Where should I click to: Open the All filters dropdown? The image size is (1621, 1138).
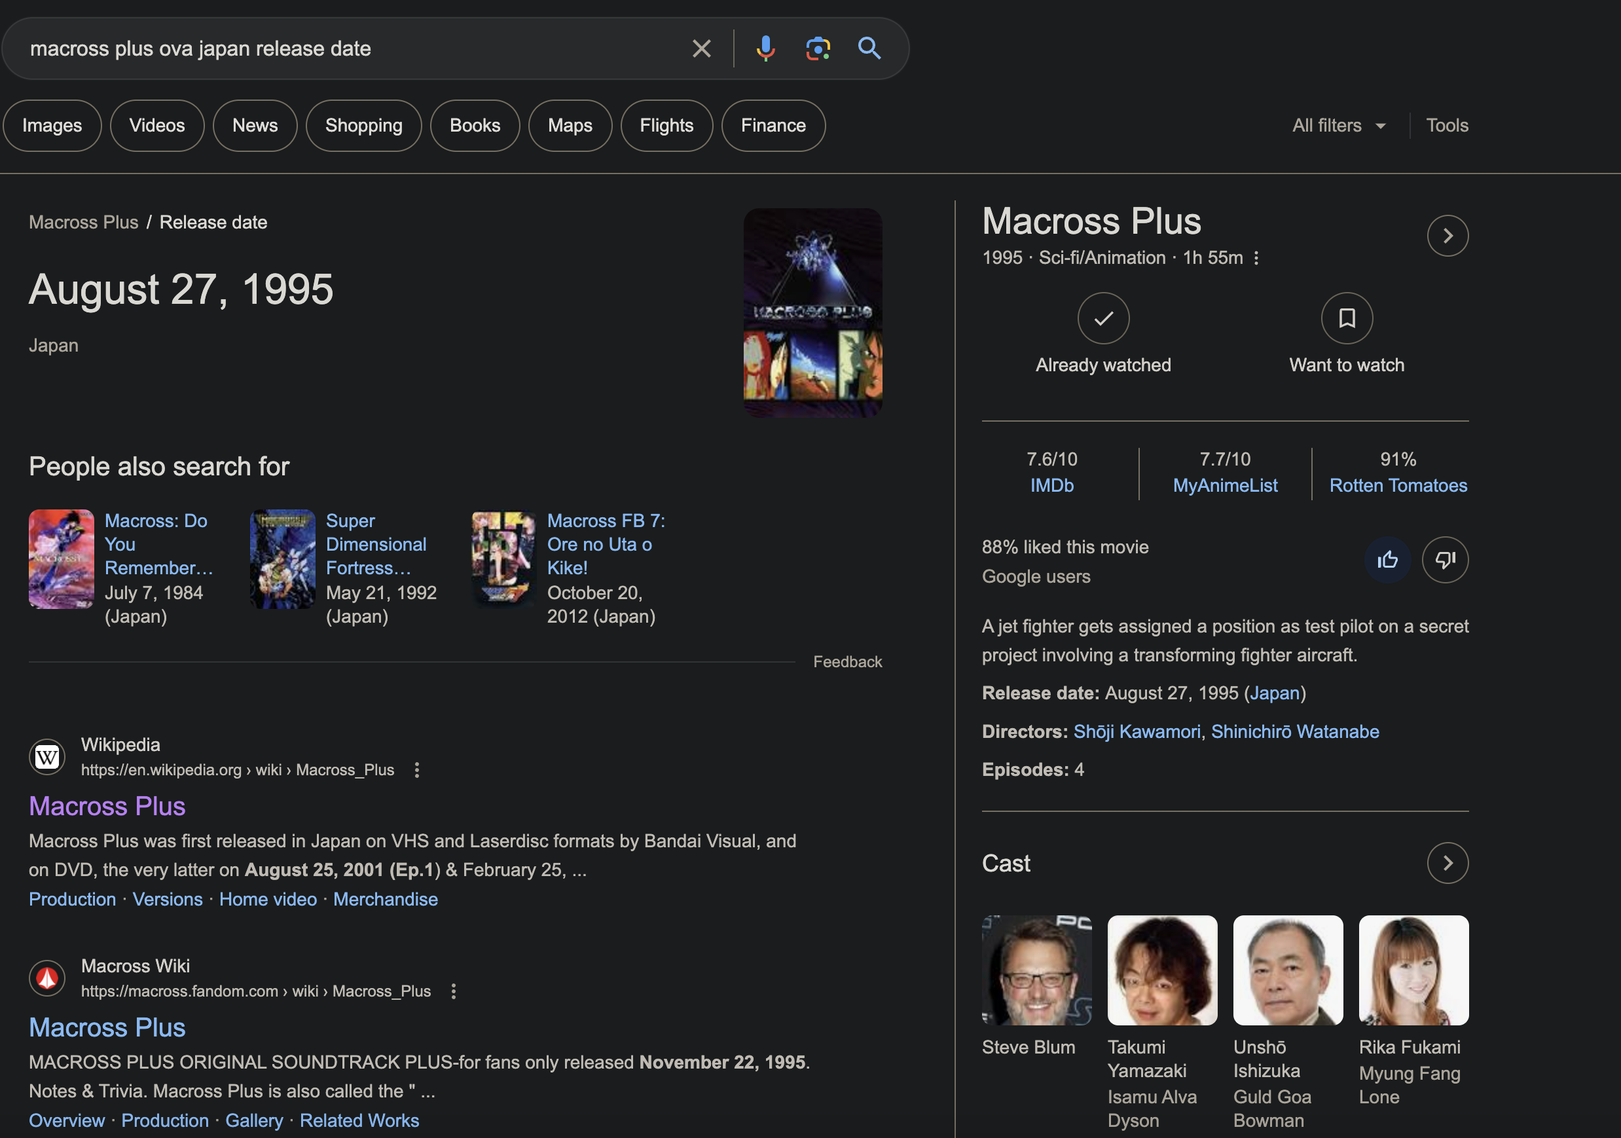(1339, 126)
